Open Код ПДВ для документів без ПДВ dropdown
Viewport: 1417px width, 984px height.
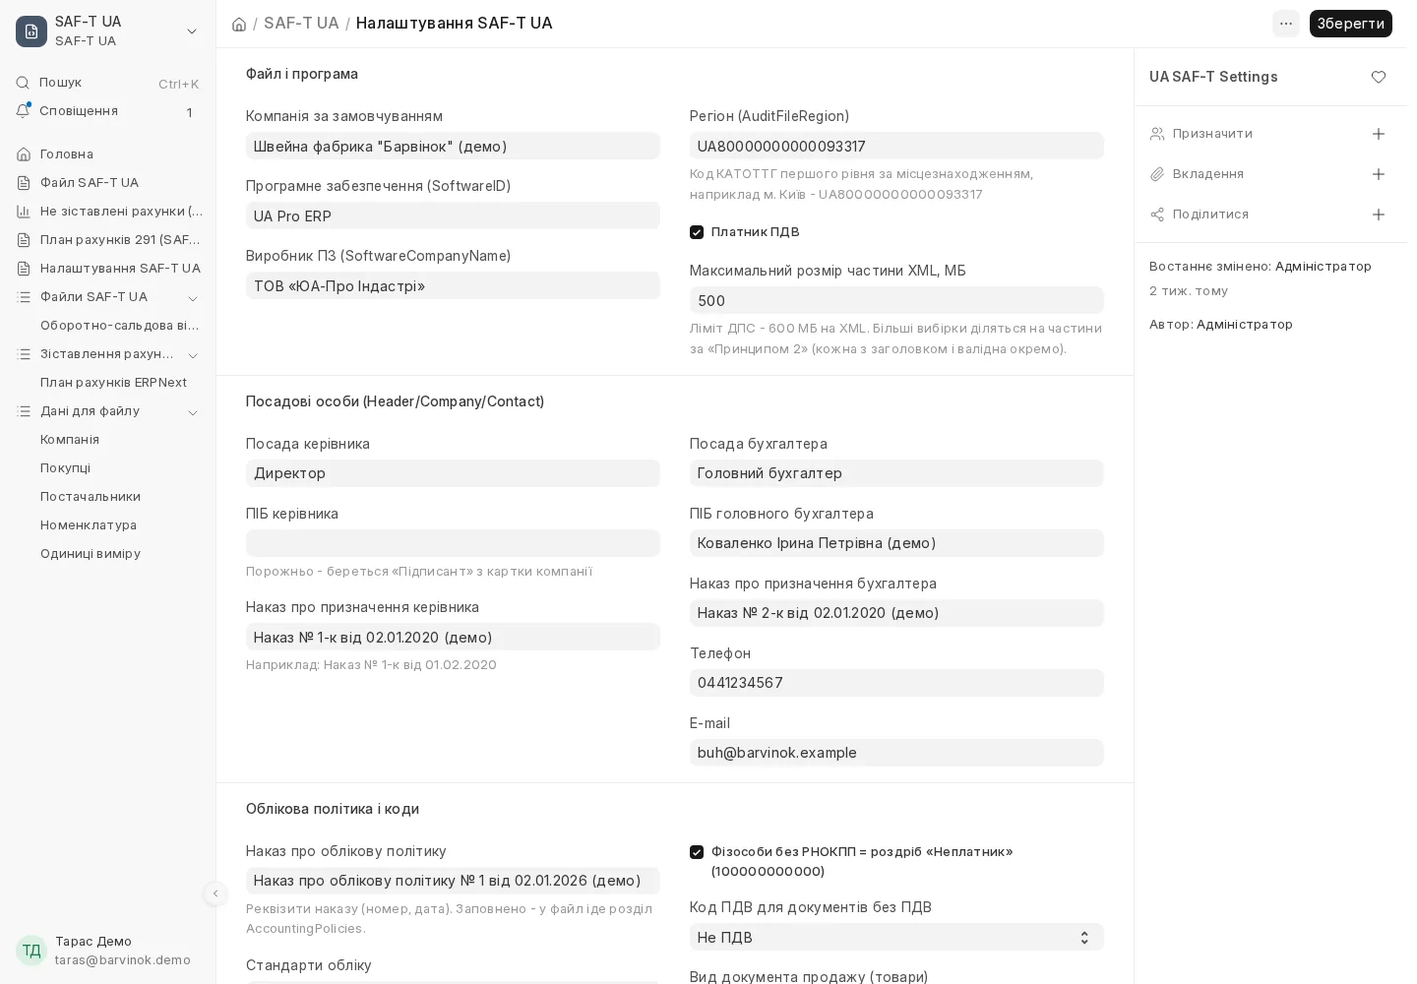(x=896, y=937)
